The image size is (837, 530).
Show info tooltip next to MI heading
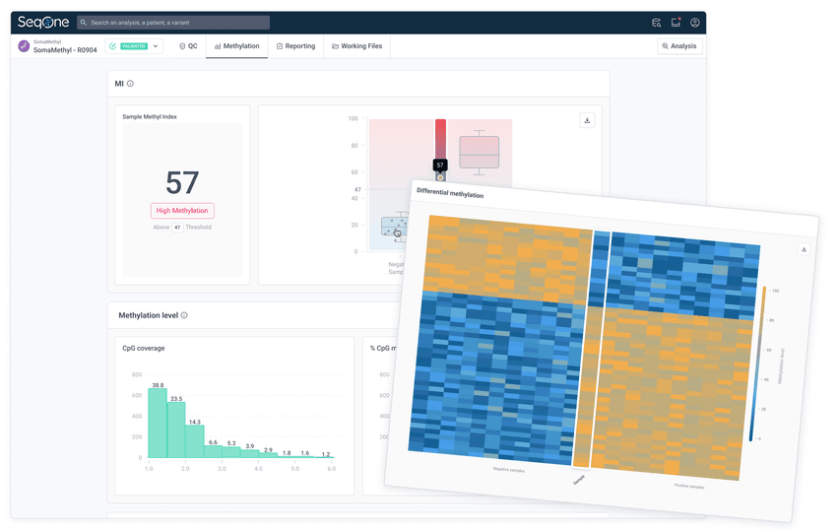coord(131,84)
